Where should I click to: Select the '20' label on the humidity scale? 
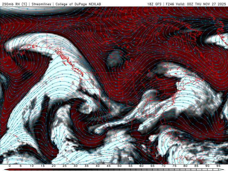54,166
